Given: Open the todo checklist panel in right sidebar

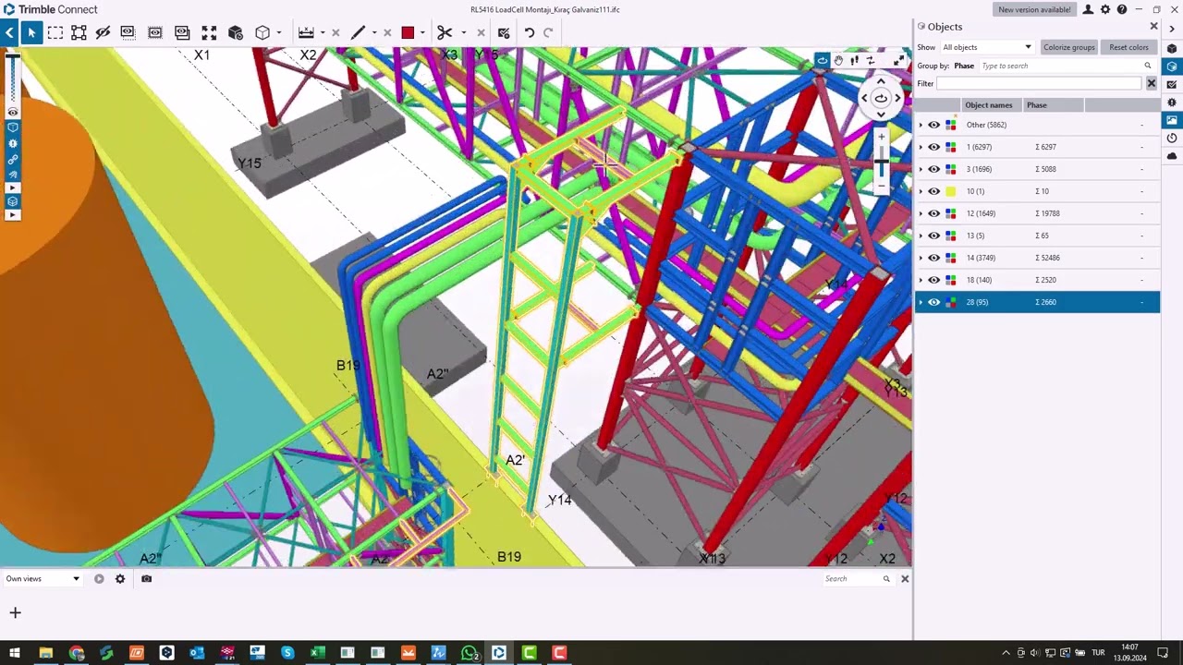Looking at the screenshot, I should pyautogui.click(x=1172, y=84).
